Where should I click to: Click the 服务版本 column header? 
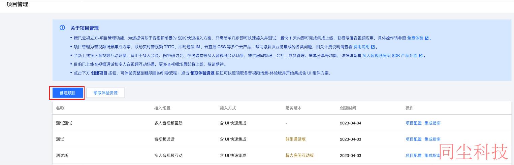pyautogui.click(x=293, y=108)
